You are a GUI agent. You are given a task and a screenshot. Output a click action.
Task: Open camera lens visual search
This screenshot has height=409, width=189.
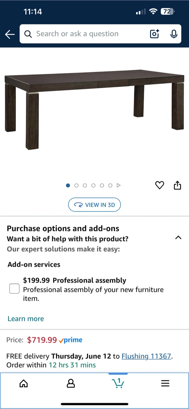(x=154, y=34)
